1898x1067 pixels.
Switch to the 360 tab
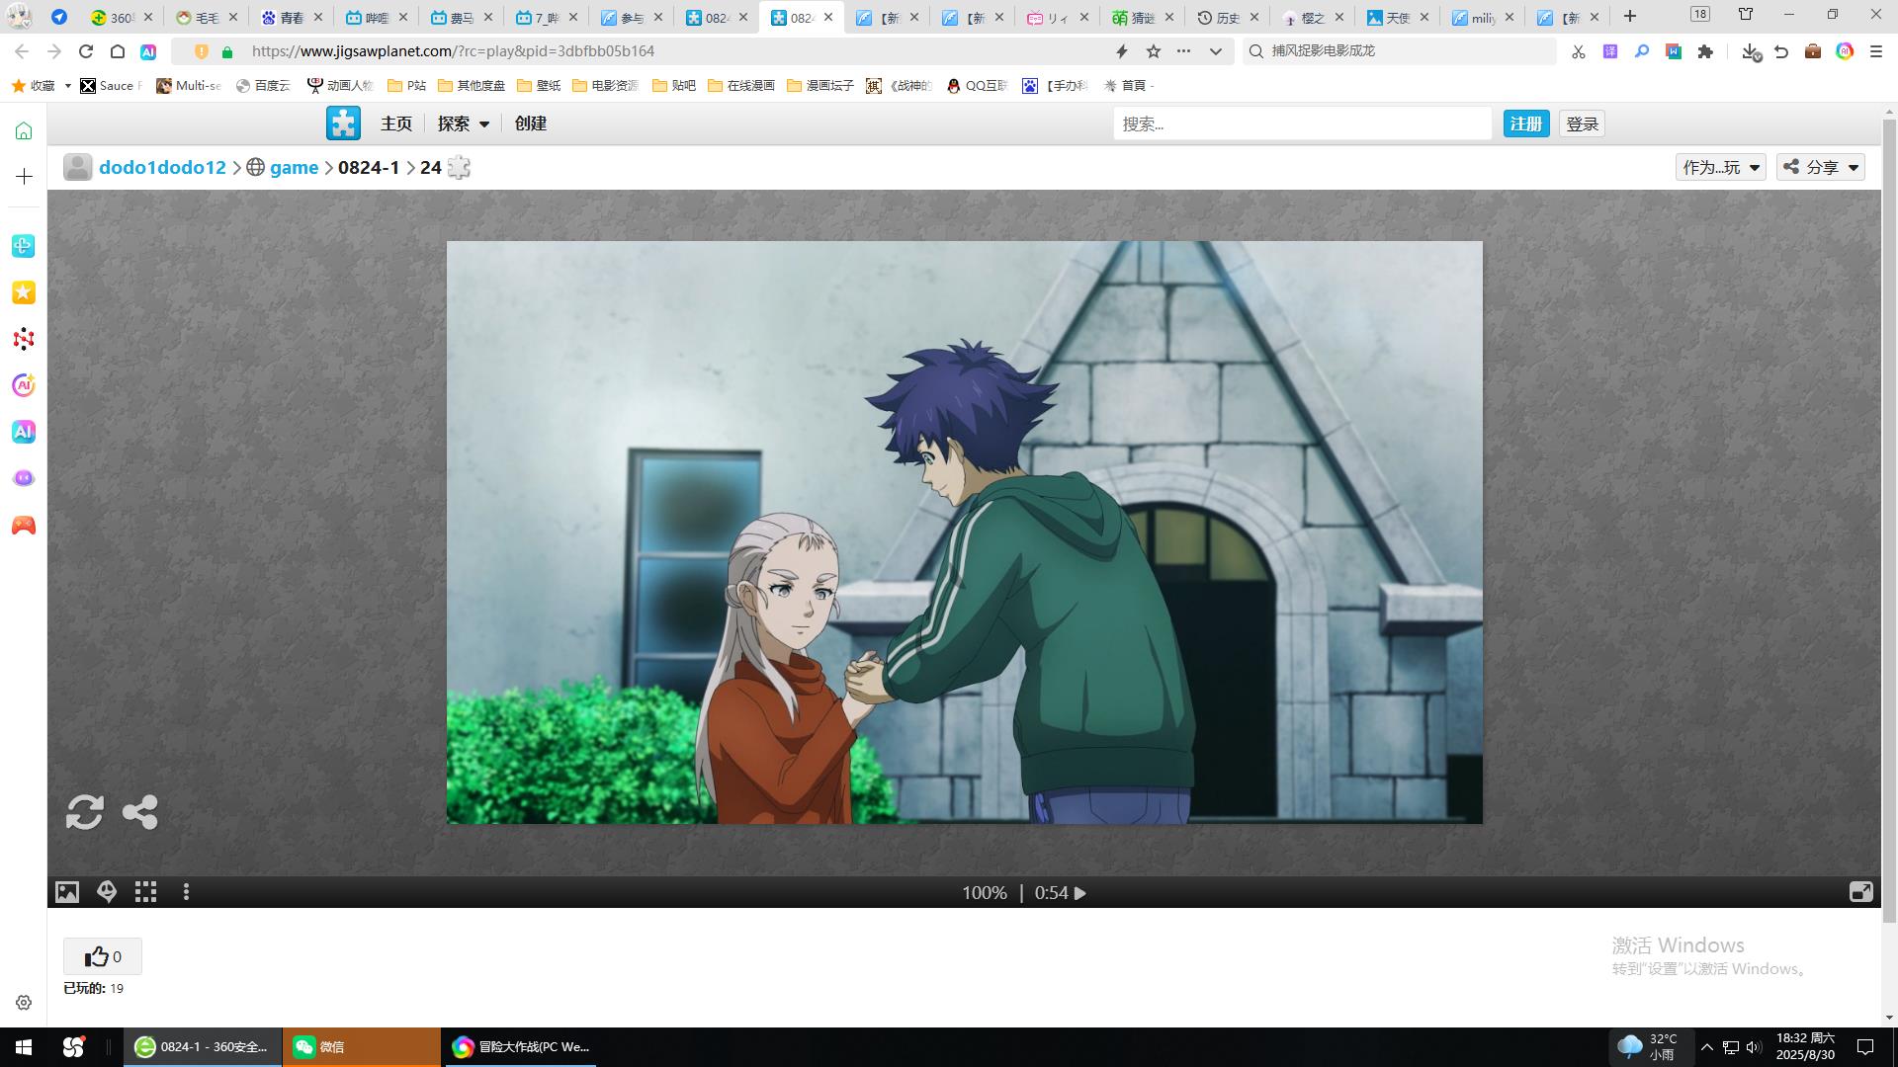(122, 17)
